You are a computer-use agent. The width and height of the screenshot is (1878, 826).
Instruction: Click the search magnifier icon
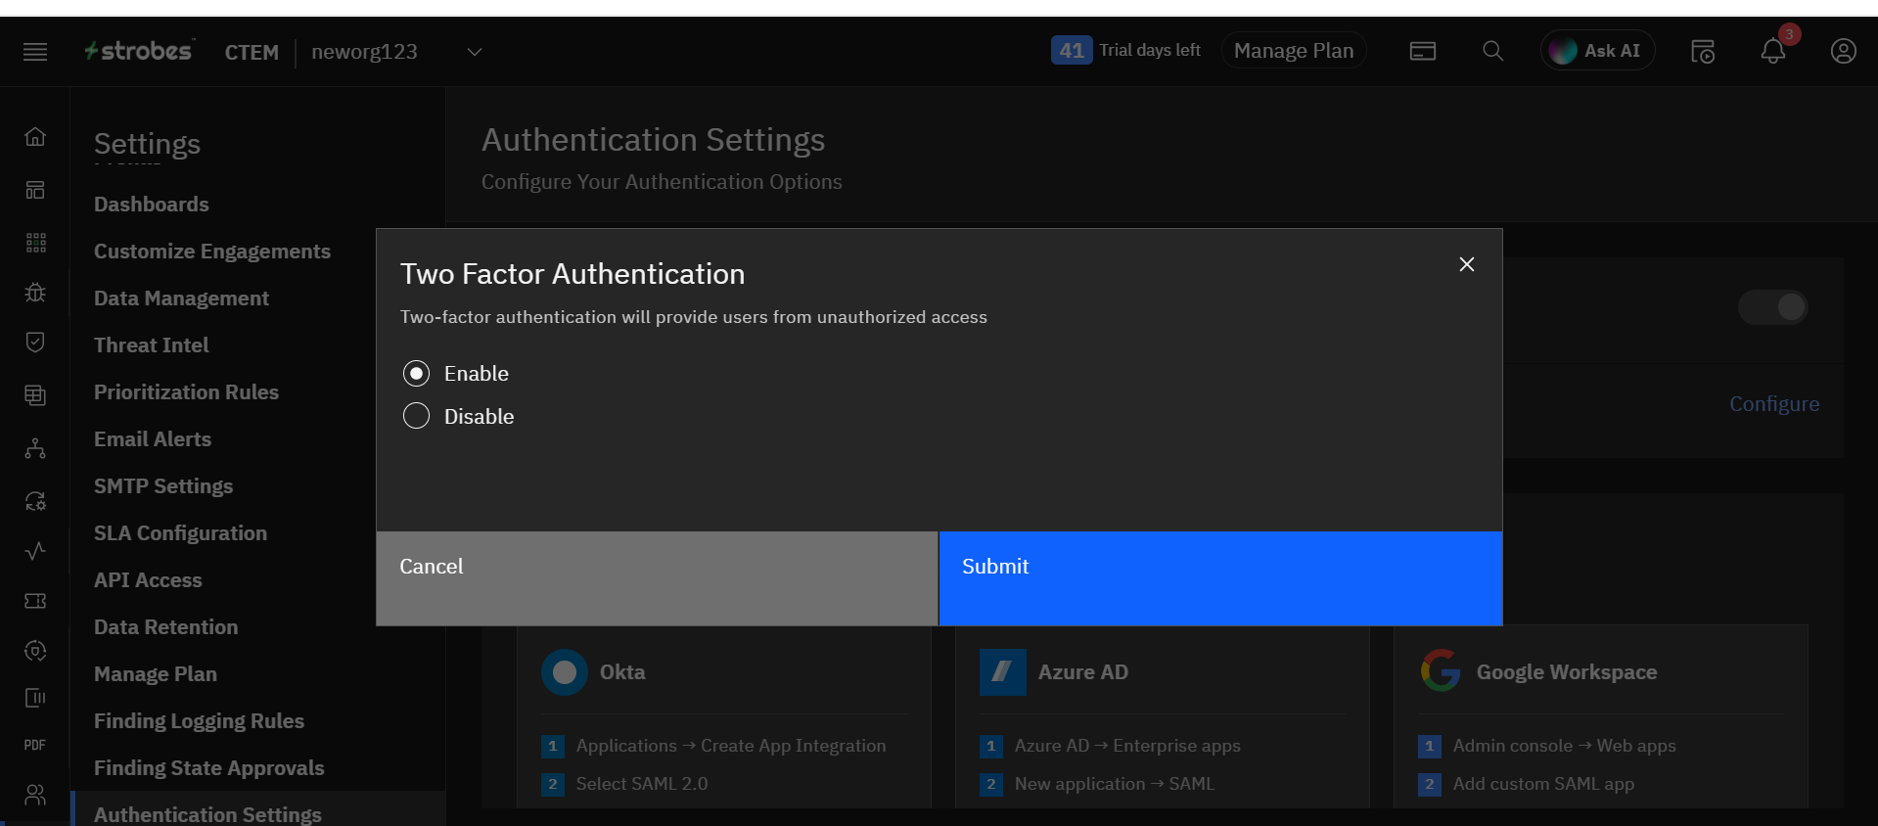click(x=1492, y=51)
